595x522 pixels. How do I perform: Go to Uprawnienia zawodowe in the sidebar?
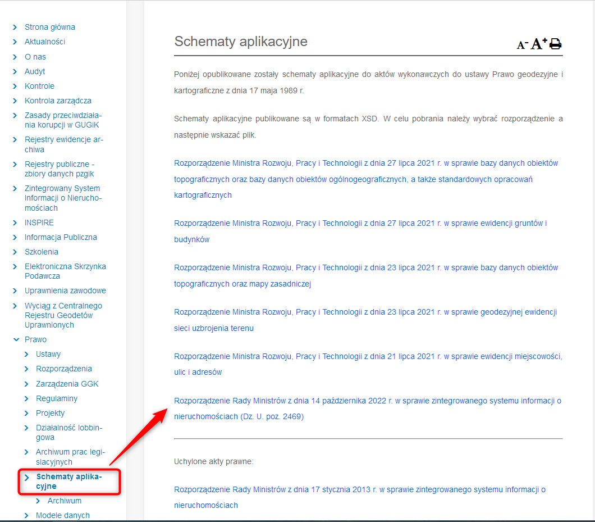point(65,291)
